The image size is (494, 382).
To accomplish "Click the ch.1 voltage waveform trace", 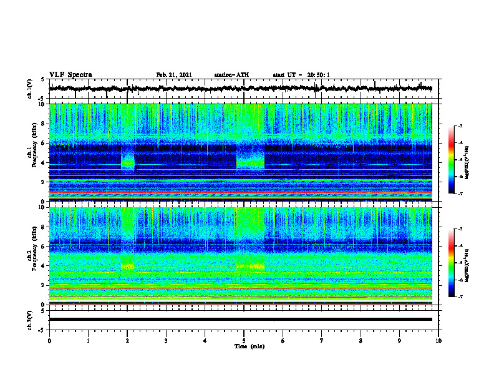I will pos(241,89).
